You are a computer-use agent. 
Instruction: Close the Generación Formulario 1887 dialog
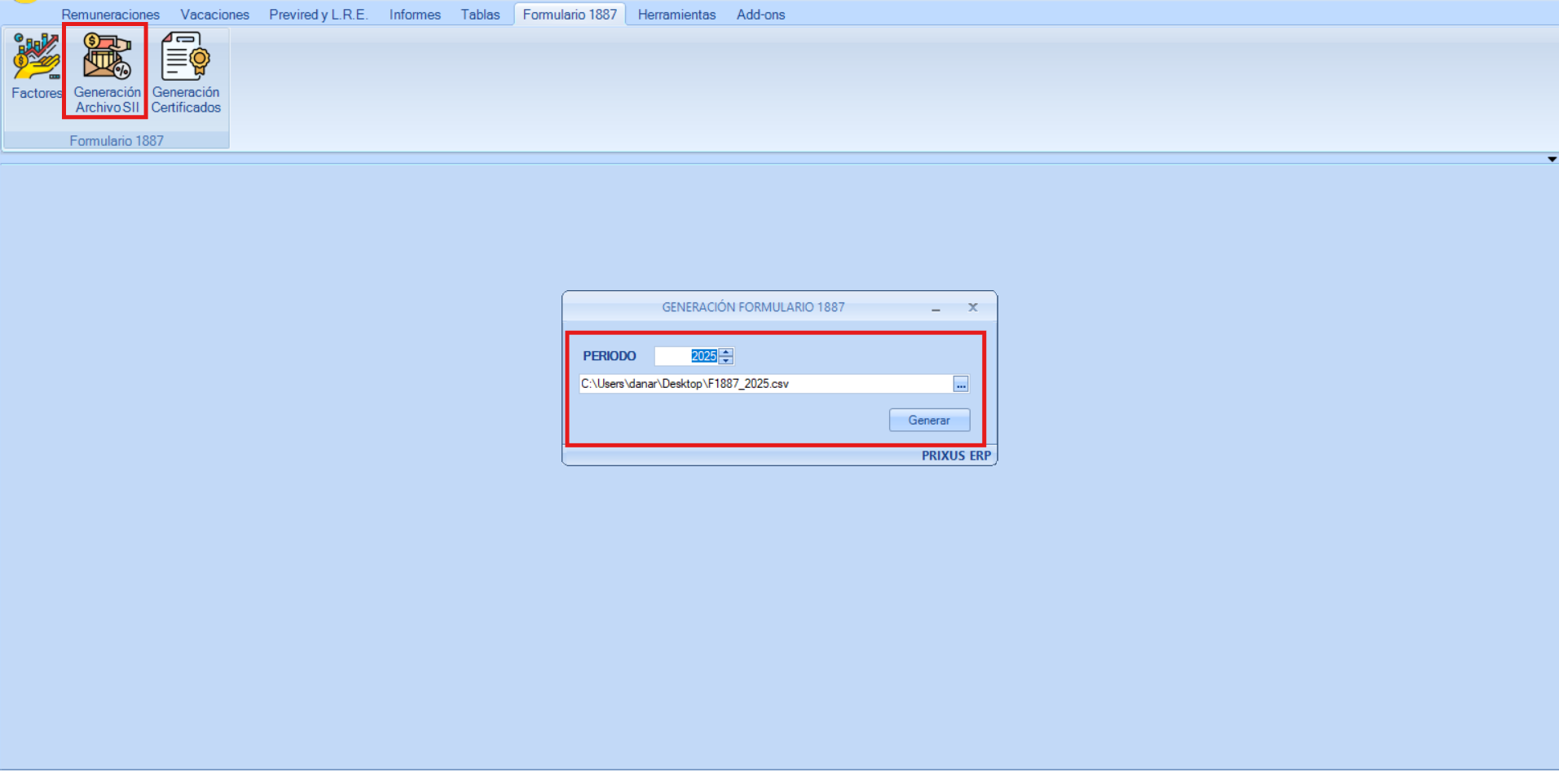(x=972, y=307)
